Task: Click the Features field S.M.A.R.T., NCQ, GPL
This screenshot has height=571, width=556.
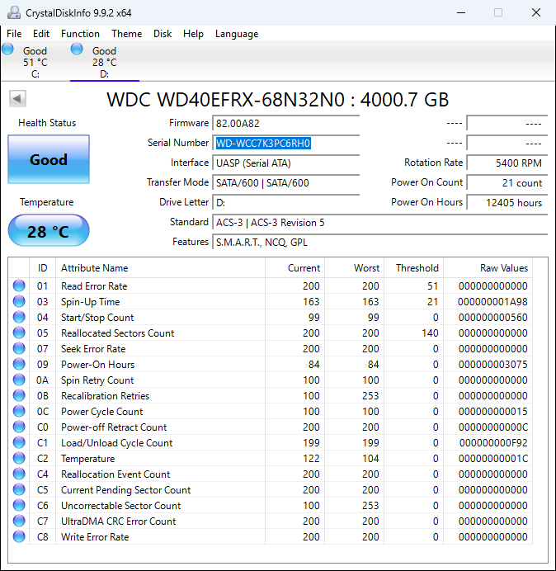Action: [x=379, y=242]
